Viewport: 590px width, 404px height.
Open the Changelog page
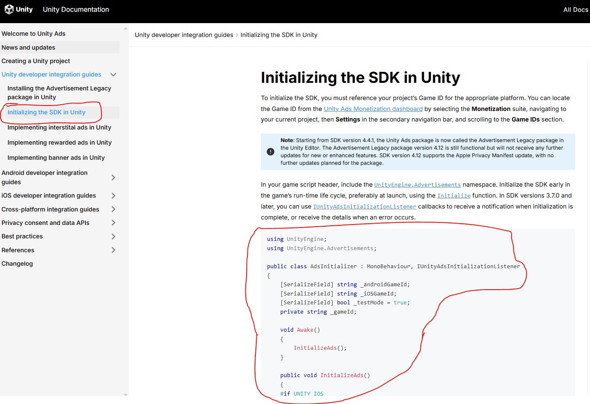(x=17, y=264)
